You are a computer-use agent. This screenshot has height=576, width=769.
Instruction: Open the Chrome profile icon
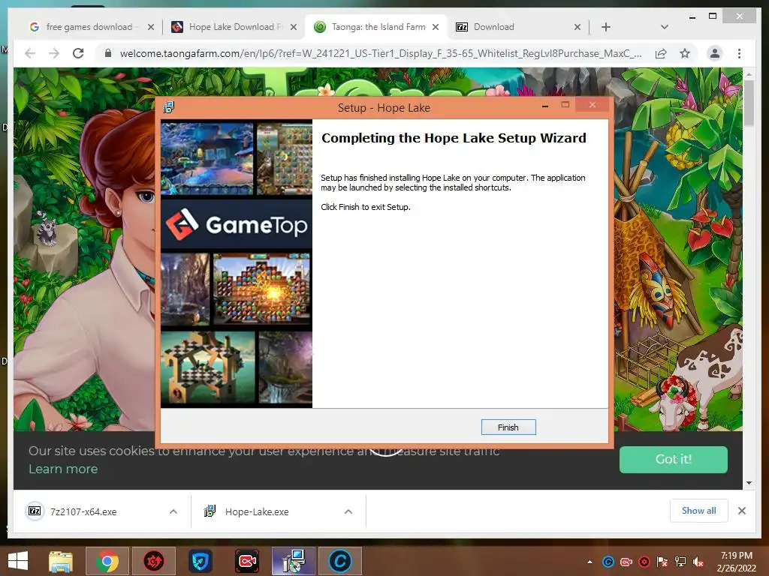coord(715,53)
